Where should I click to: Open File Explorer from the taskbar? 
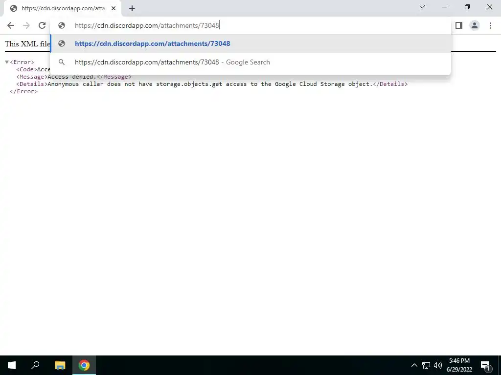pyautogui.click(x=60, y=365)
